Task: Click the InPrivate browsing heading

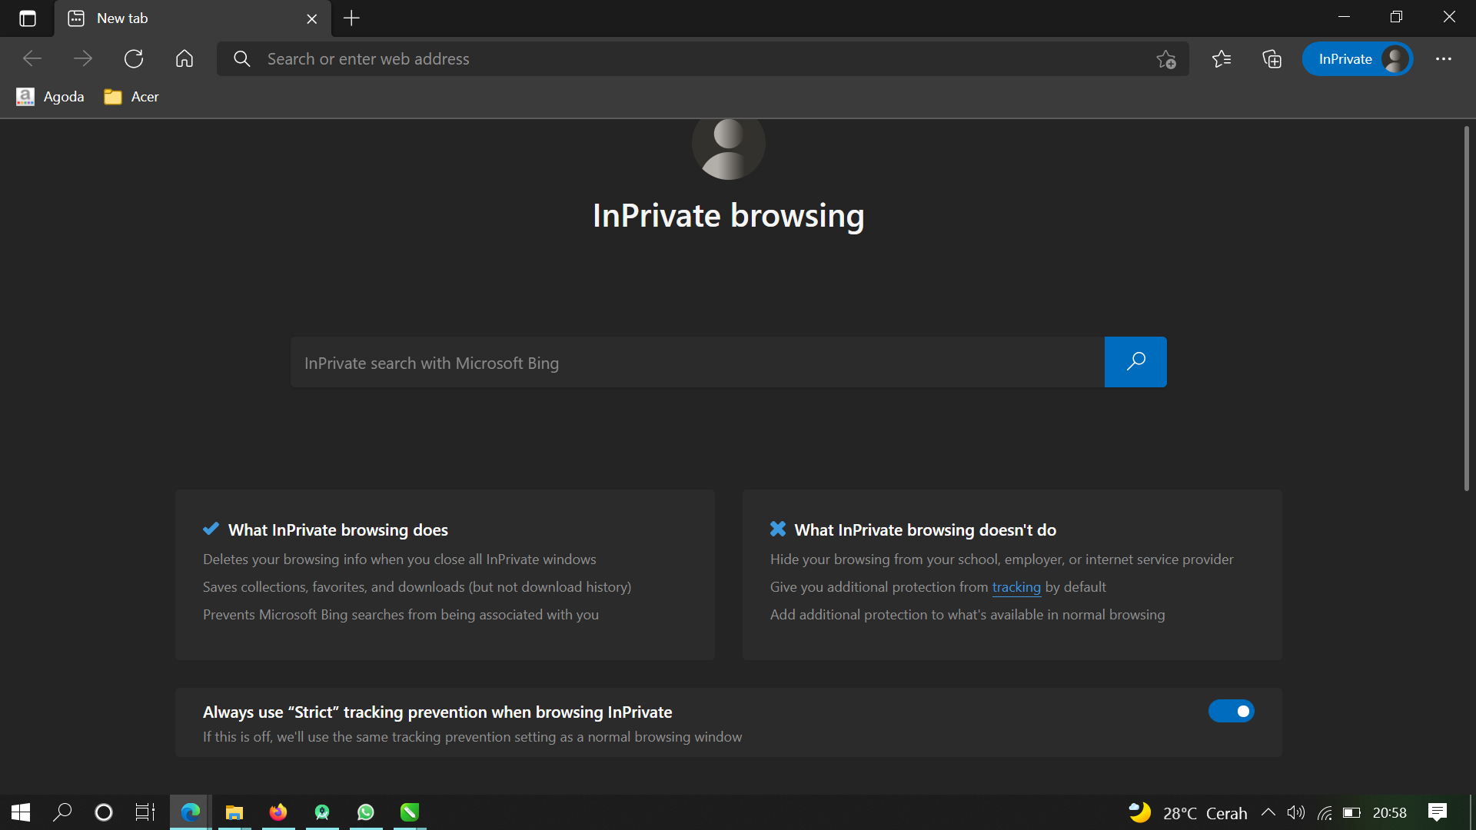Action: point(728,216)
